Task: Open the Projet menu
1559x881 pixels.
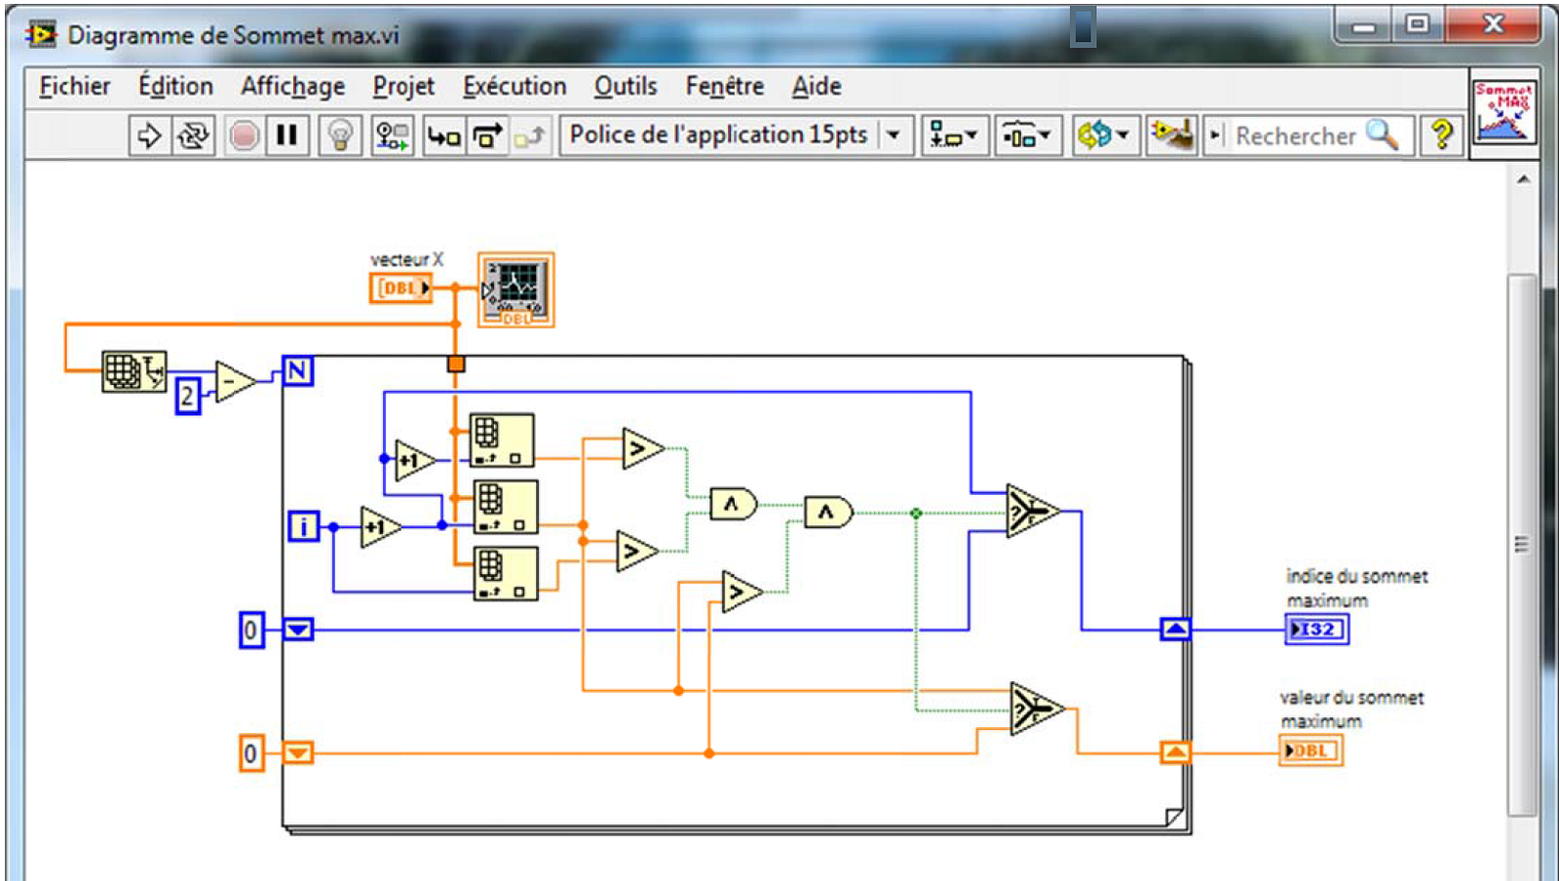Action: point(403,87)
